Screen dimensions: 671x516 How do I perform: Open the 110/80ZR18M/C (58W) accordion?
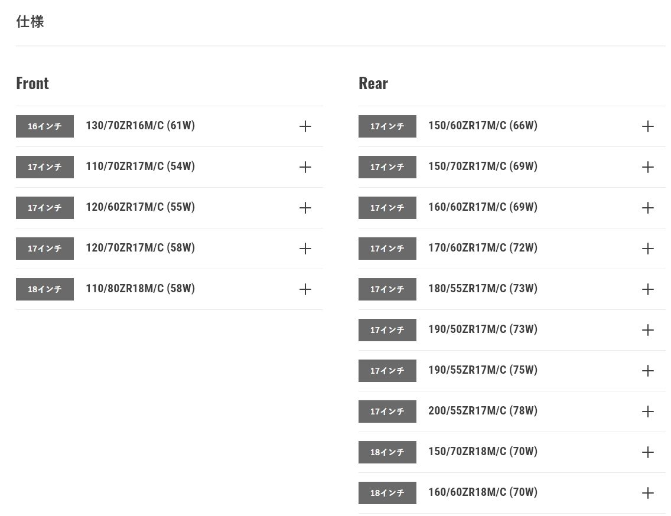point(305,289)
